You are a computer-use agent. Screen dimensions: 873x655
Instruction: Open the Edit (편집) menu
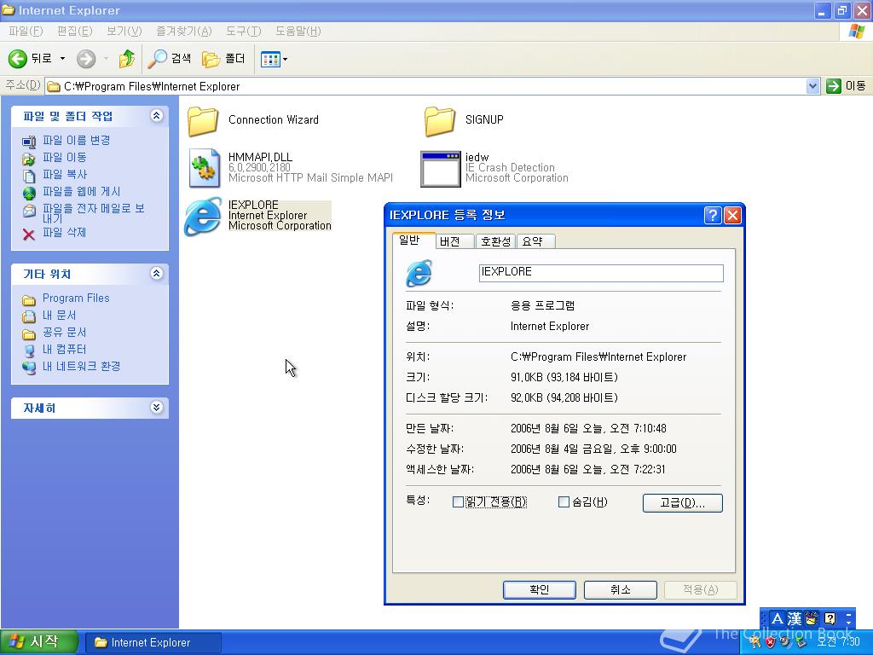coord(75,32)
